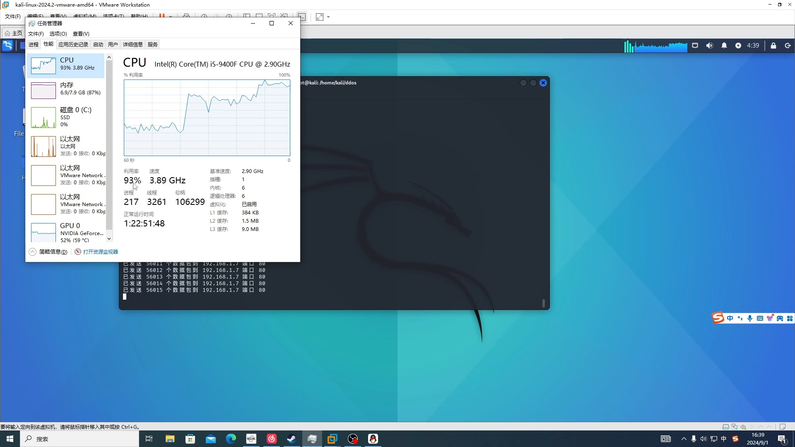795x447 pixels.
Task: Click the Kali terminal scrollbar handle
Action: tap(544, 303)
